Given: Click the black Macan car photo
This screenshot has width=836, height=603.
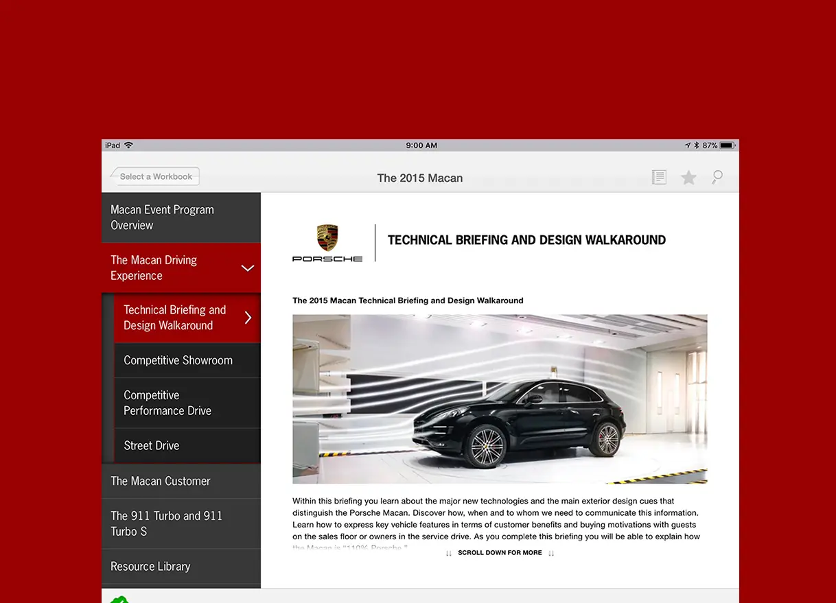Looking at the screenshot, I should pyautogui.click(x=500, y=399).
